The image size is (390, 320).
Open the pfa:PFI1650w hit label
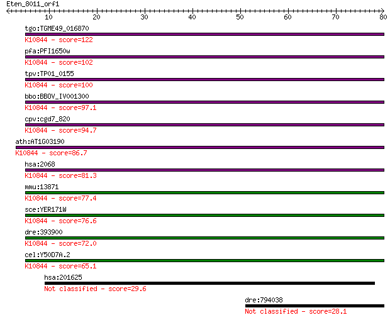pos(47,51)
